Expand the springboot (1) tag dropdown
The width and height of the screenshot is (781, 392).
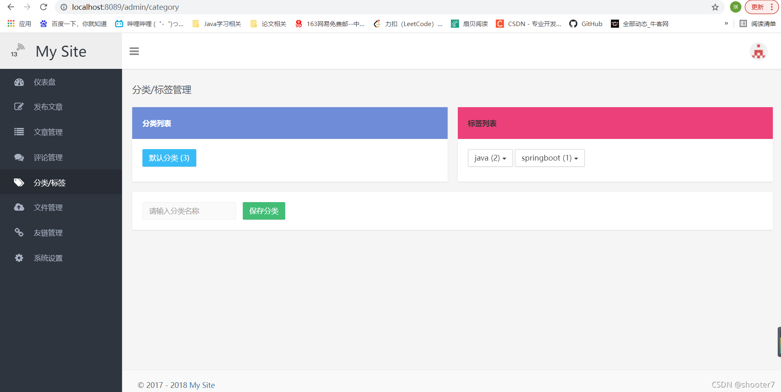550,158
